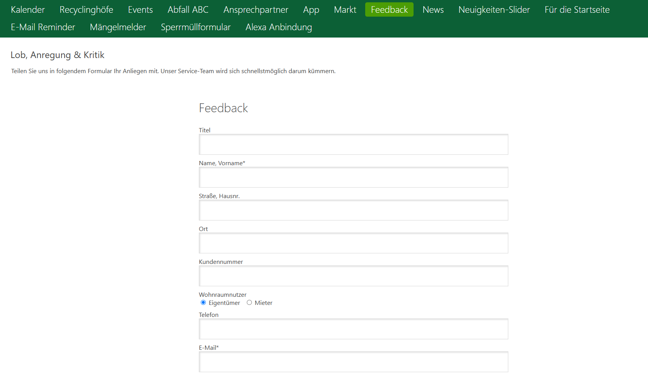Focus the Kundennummer field

(353, 276)
